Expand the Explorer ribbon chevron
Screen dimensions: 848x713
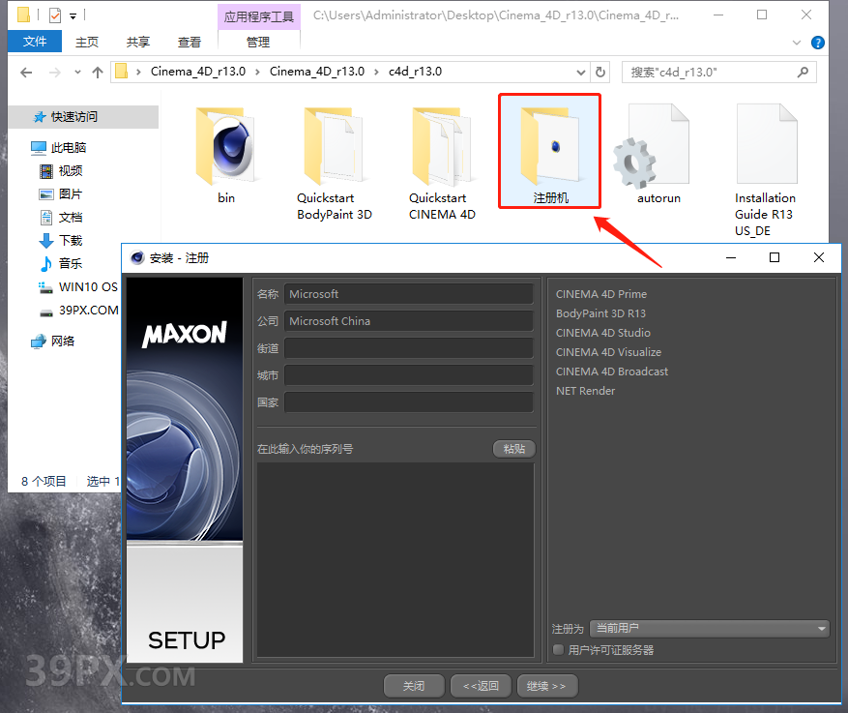point(797,43)
